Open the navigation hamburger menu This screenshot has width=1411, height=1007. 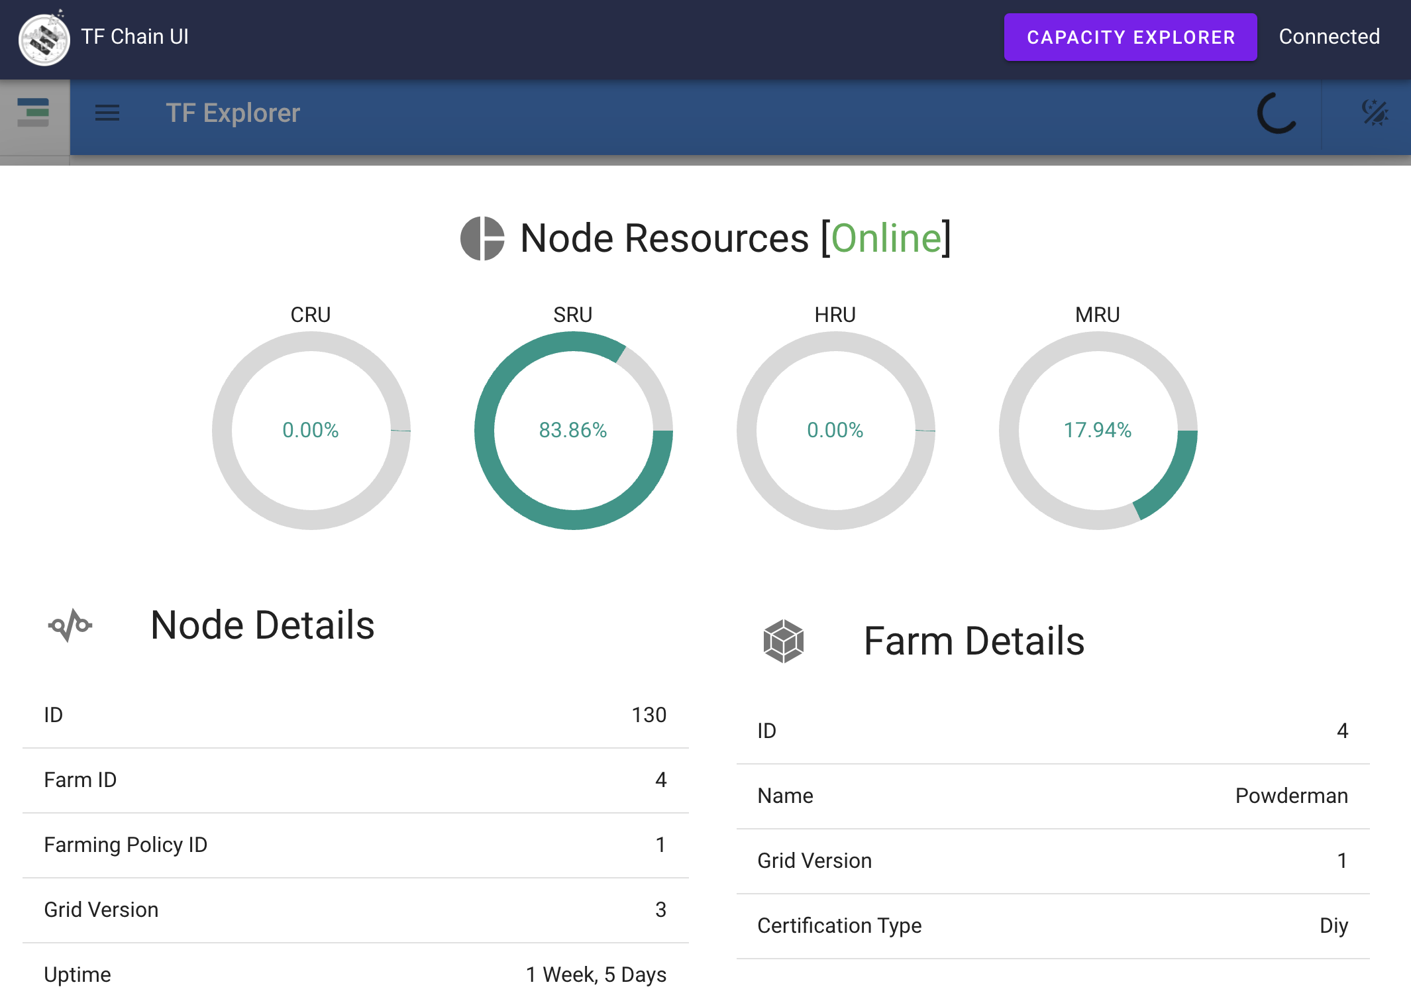107,113
